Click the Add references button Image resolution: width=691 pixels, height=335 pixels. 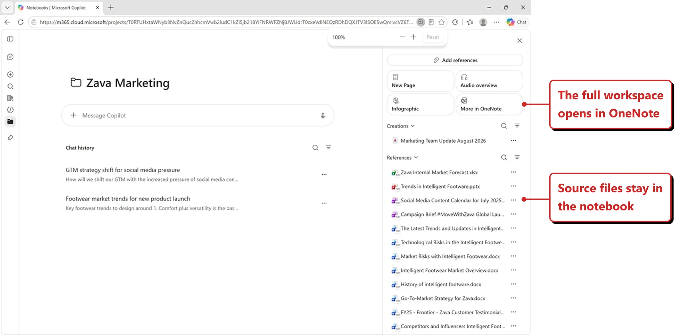[455, 60]
